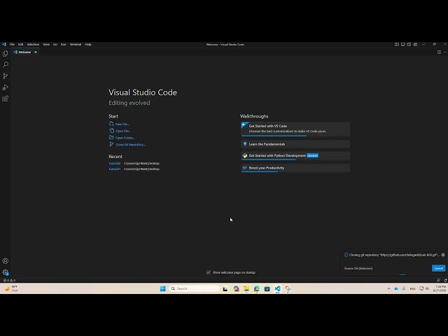Open the Extensions view

[5, 99]
